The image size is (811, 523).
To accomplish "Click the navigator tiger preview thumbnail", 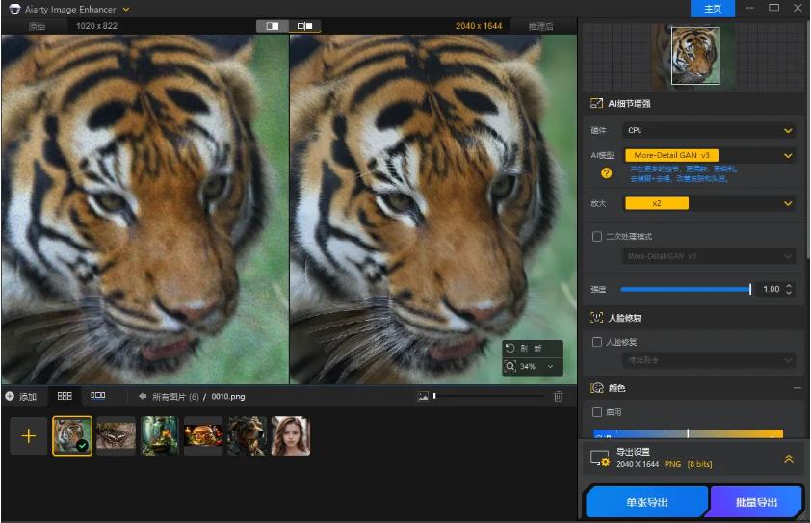I will (x=695, y=56).
